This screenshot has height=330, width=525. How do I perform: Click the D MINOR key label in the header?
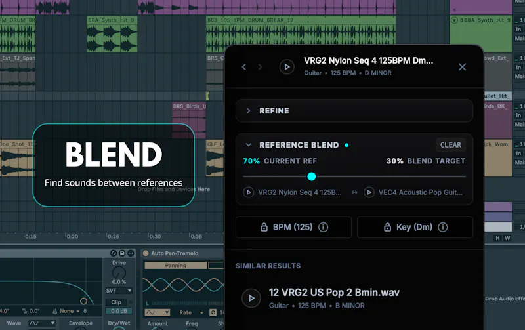378,73
